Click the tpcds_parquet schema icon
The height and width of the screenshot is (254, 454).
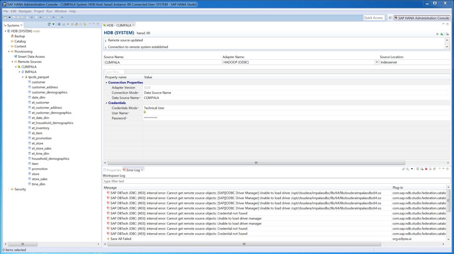(26, 77)
